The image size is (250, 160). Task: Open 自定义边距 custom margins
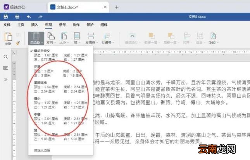[61, 150]
